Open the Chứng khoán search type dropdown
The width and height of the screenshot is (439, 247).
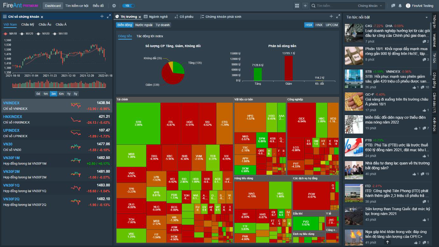pos(371,6)
